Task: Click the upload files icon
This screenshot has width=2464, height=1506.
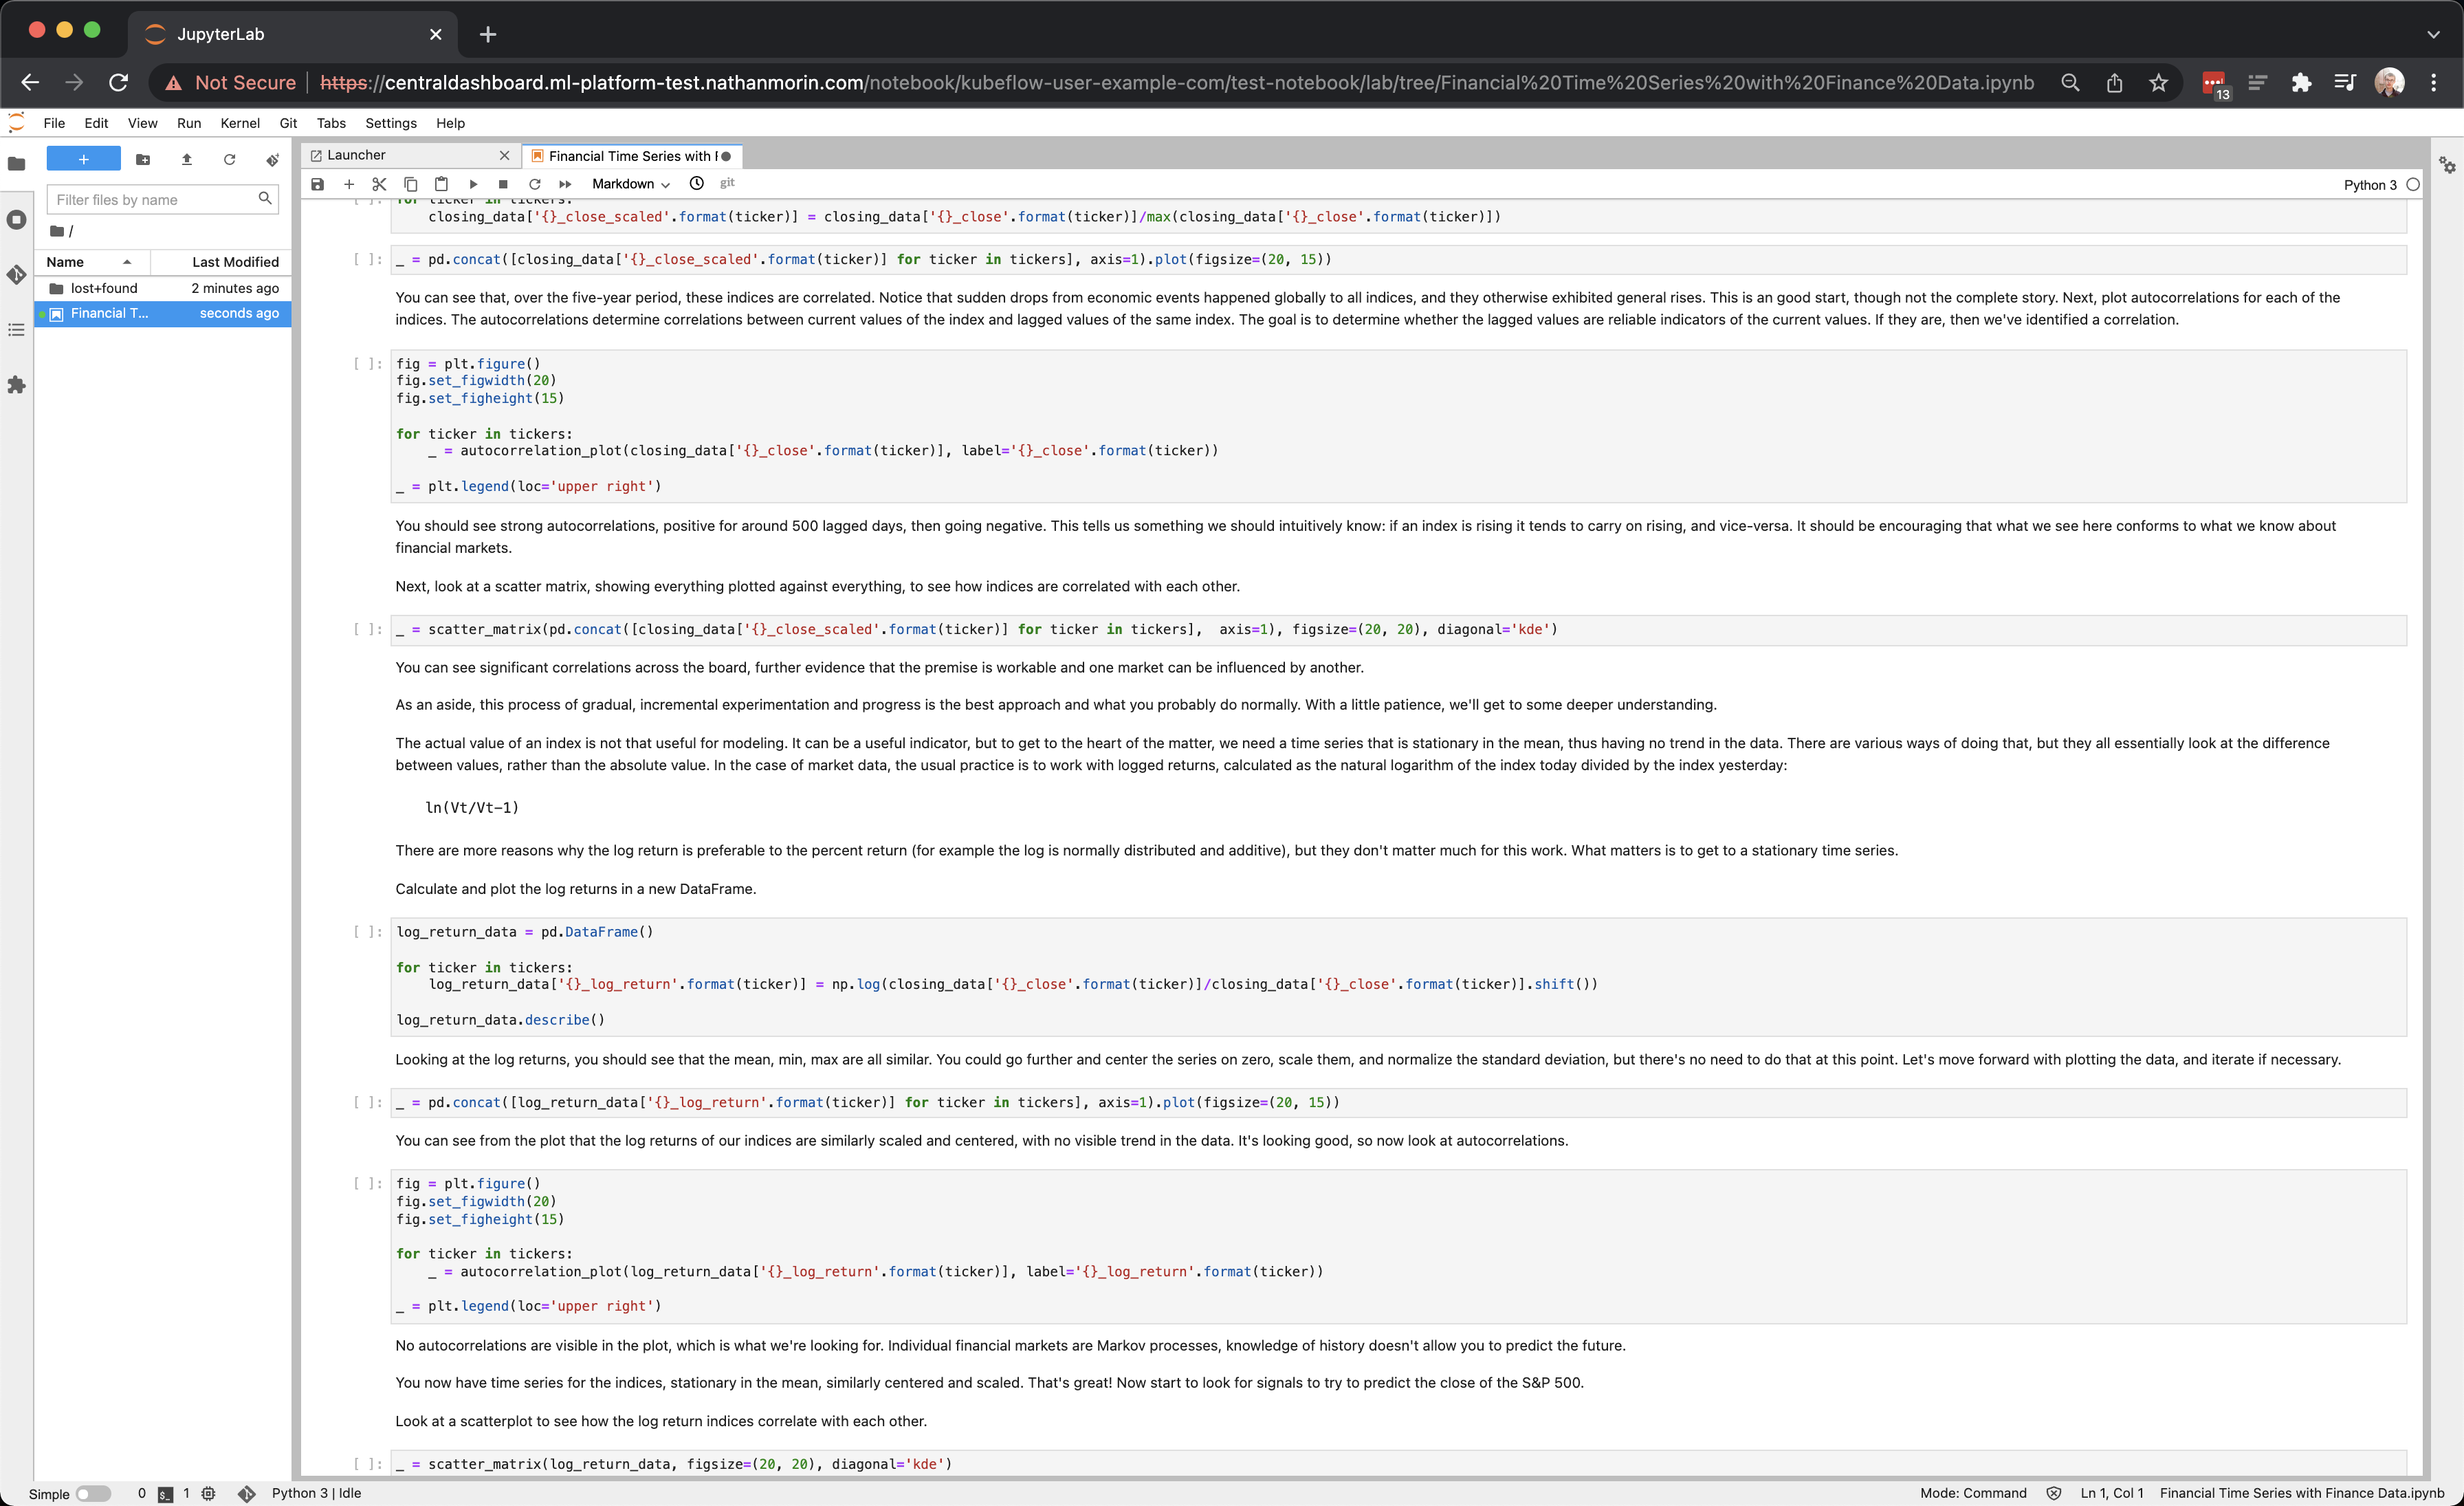Action: point(186,159)
